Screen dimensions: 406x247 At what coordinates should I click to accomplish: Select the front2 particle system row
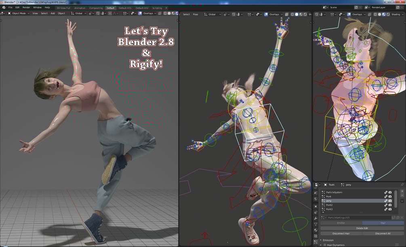point(357,205)
